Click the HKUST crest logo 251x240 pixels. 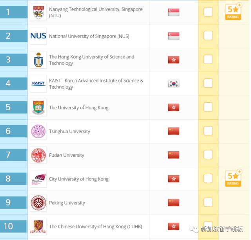[38, 60]
